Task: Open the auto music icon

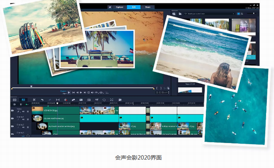Action: tap(81, 100)
